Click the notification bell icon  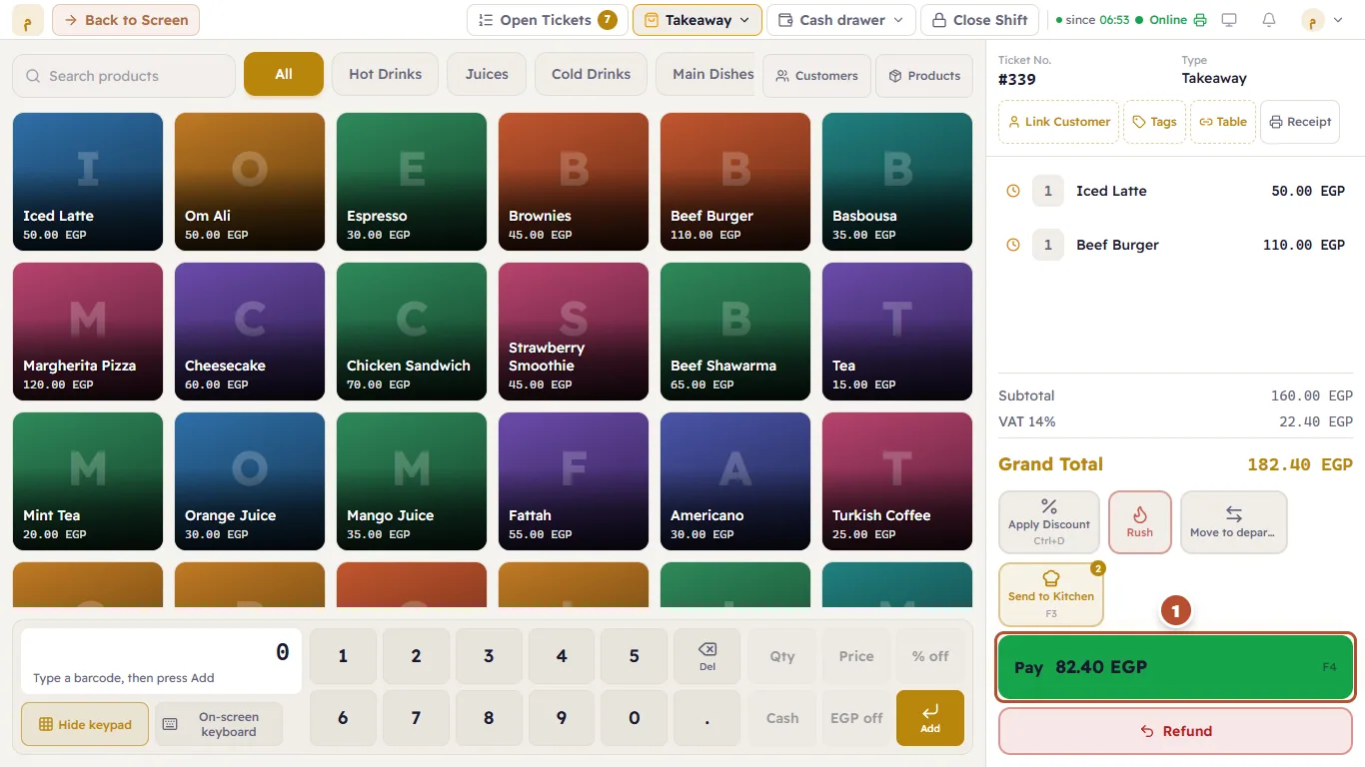tap(1269, 20)
